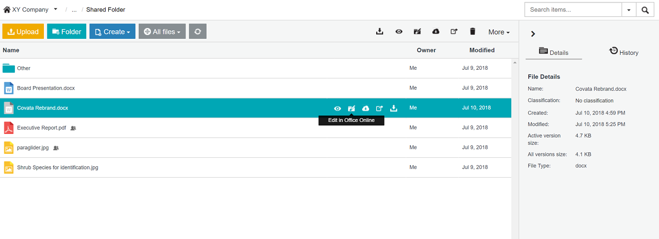Click the refresh button
The image size is (659, 239).
(x=198, y=31)
